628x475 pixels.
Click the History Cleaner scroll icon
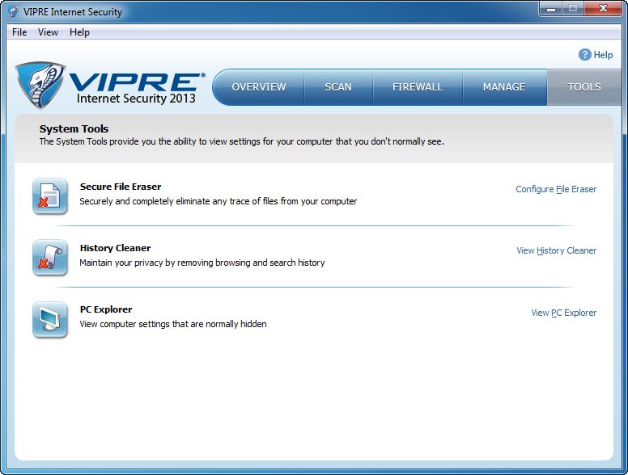(50, 258)
